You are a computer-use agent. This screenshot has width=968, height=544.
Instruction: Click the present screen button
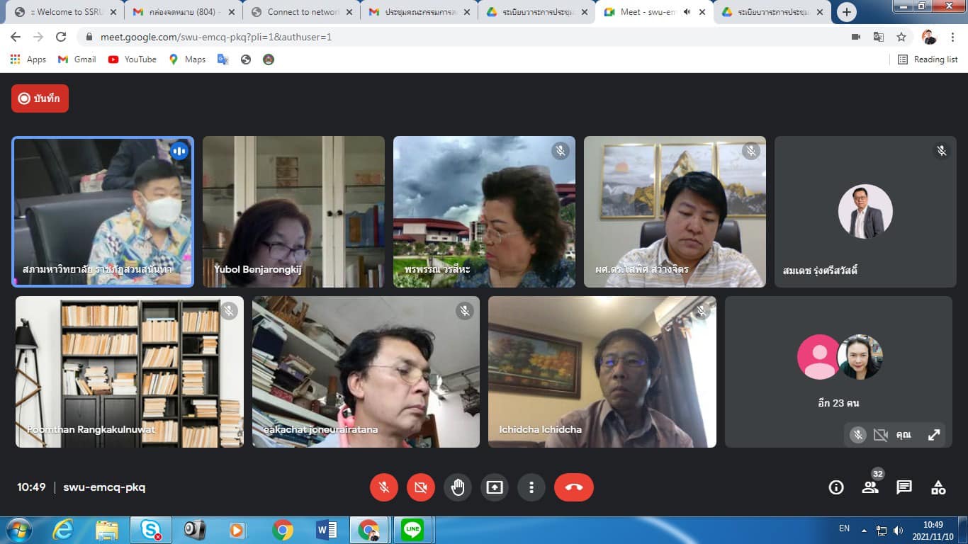coord(495,487)
